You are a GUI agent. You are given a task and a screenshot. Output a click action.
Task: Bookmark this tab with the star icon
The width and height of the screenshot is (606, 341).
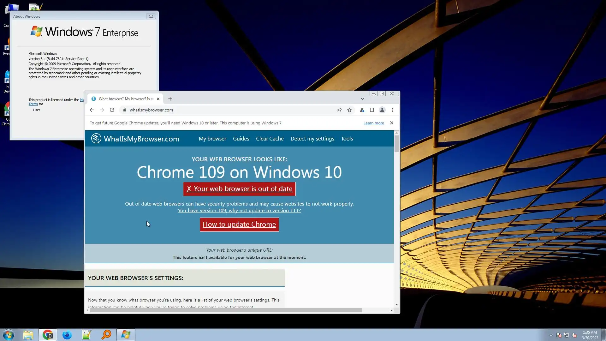(349, 110)
